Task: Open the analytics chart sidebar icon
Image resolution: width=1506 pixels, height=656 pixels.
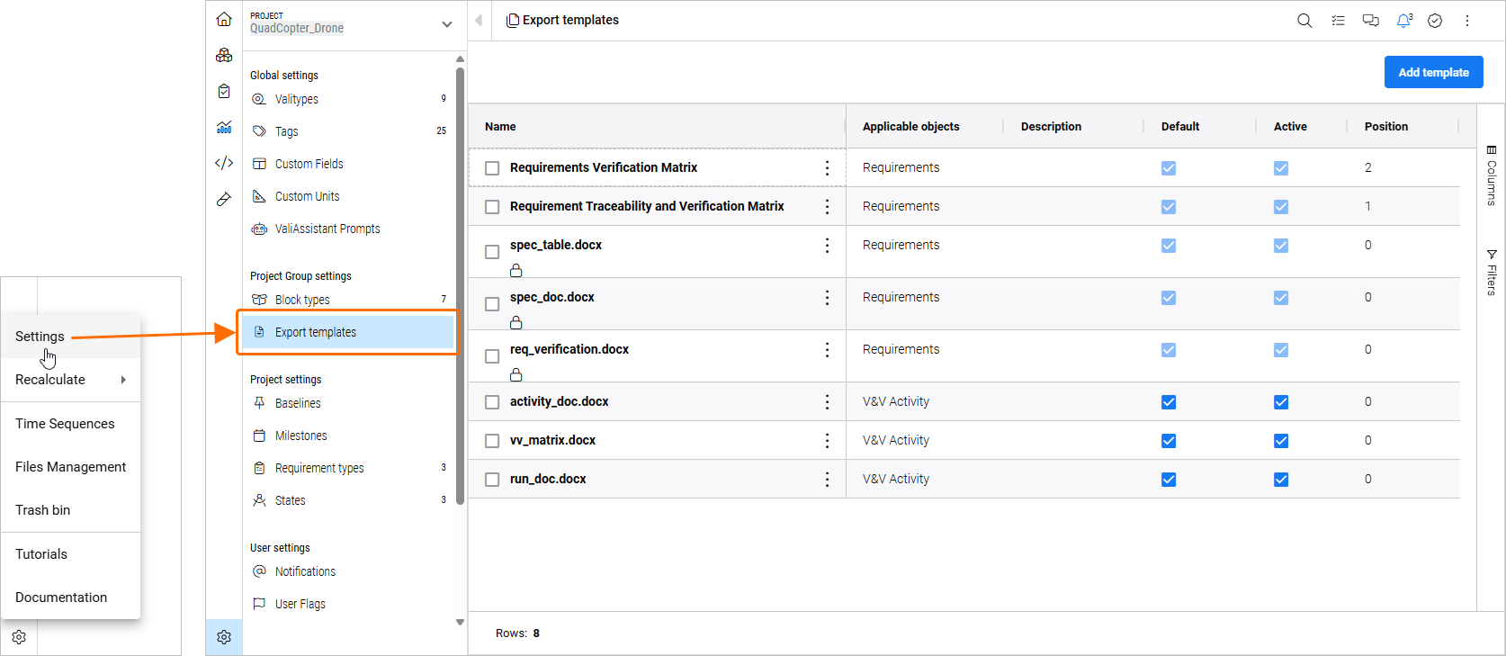Action: coord(224,127)
